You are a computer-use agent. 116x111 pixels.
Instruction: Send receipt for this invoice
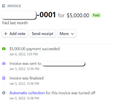pyautogui.click(x=43, y=33)
